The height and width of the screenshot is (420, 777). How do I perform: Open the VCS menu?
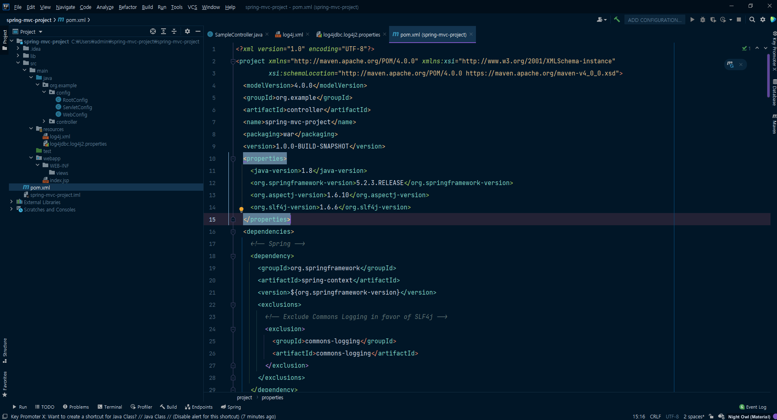click(192, 7)
